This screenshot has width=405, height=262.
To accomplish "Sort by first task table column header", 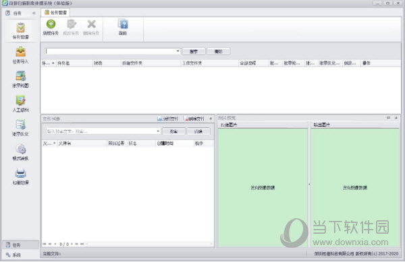I will (48, 63).
